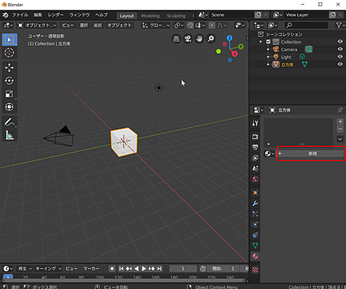Open the material browse dropdown beside 新規
The image size is (346, 289).
pos(270,153)
